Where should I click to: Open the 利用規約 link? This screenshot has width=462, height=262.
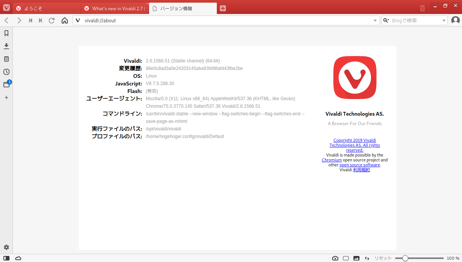[x=361, y=170]
